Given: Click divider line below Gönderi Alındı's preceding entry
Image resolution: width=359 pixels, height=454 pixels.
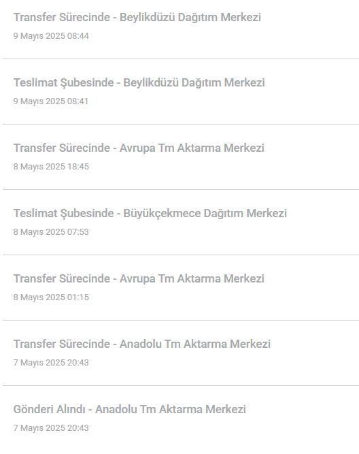Looking at the screenshot, I should (181, 385).
